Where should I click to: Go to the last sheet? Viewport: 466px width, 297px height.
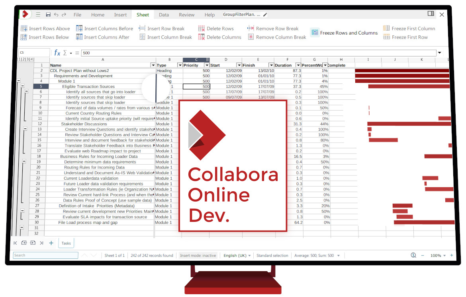click(41, 243)
